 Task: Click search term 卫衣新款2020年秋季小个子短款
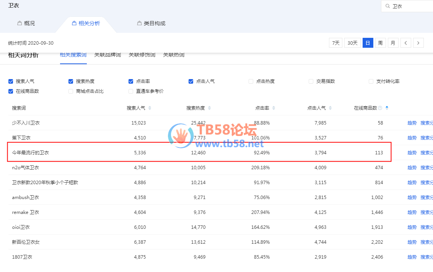point(45,183)
